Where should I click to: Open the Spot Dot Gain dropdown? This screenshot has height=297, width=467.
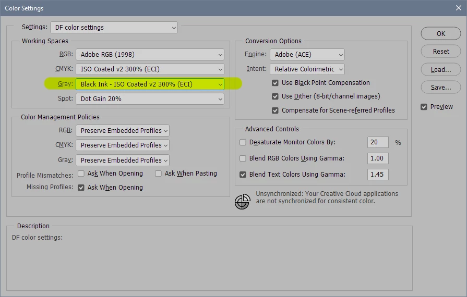tap(150, 98)
